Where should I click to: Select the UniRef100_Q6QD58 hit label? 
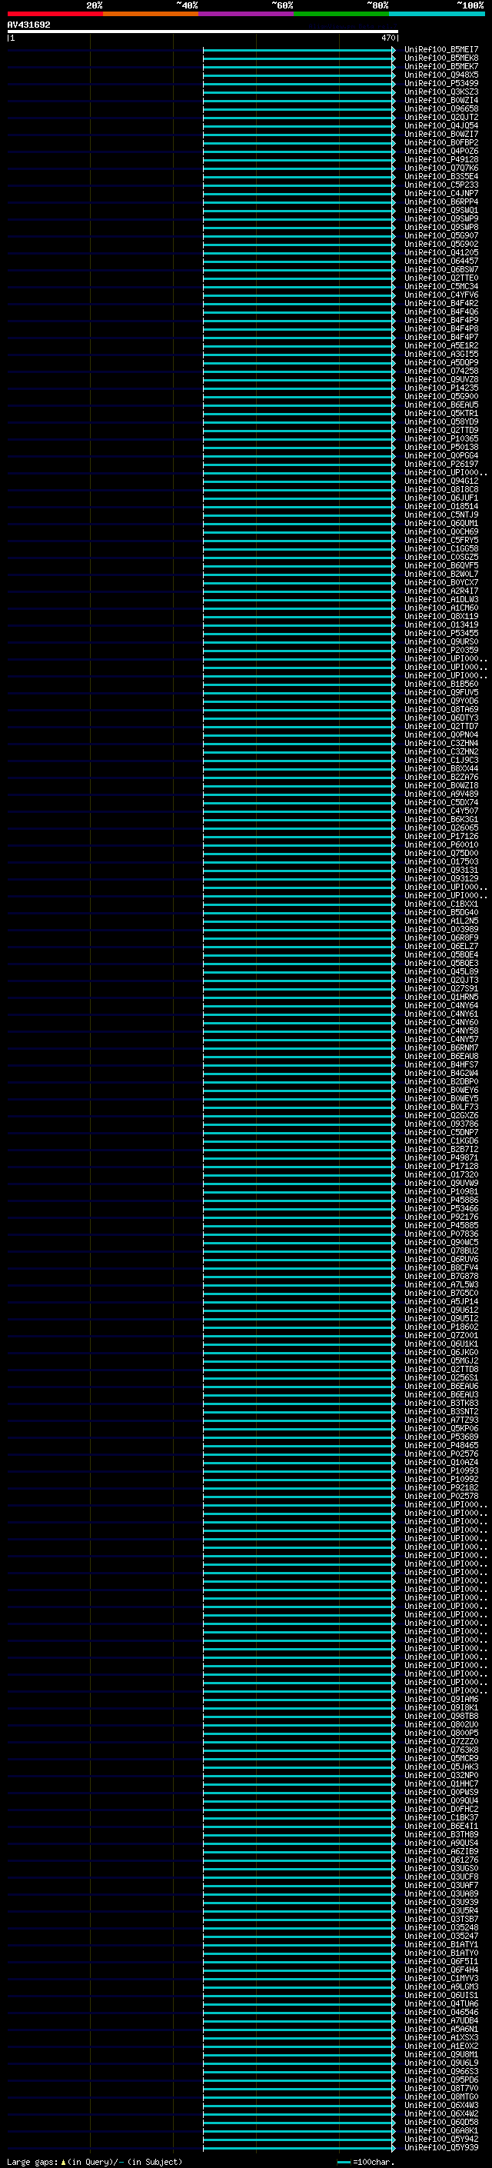pos(440,2122)
